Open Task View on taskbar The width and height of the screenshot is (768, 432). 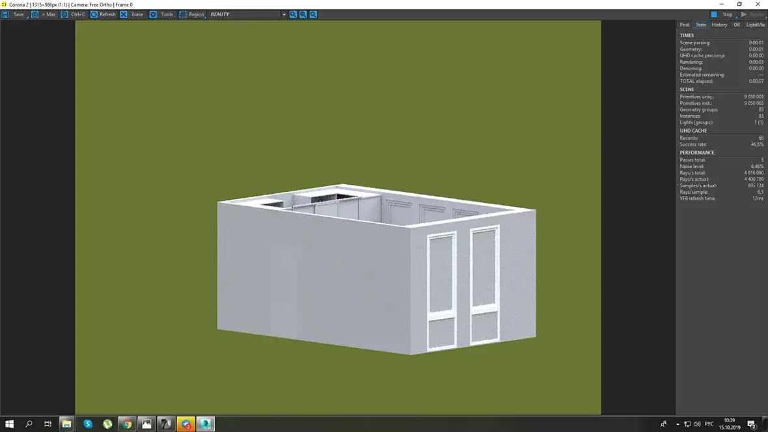[x=48, y=424]
